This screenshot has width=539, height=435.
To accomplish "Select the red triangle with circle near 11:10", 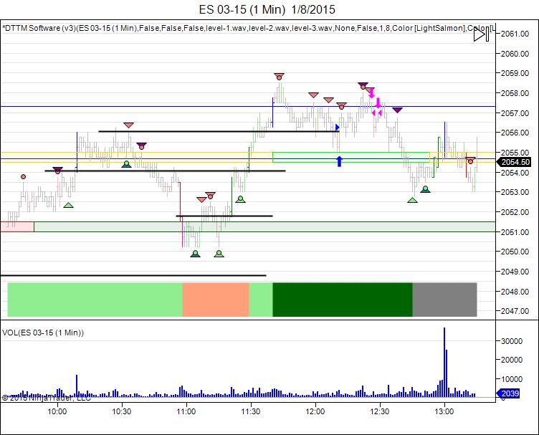I will pyautogui.click(x=210, y=195).
